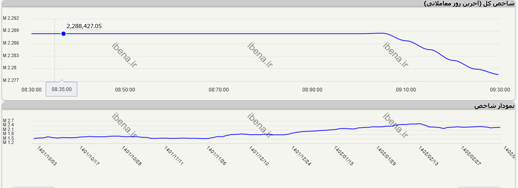Click the M 2.277 y-axis label

[11, 80]
